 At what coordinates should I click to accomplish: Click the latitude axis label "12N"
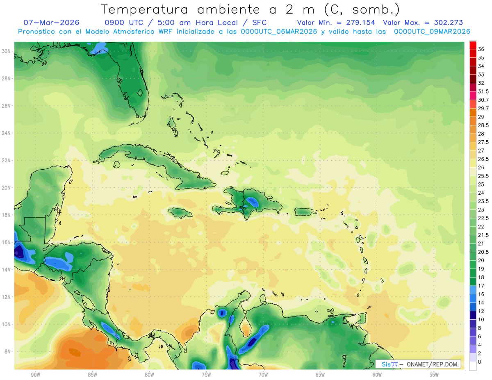click(6, 297)
